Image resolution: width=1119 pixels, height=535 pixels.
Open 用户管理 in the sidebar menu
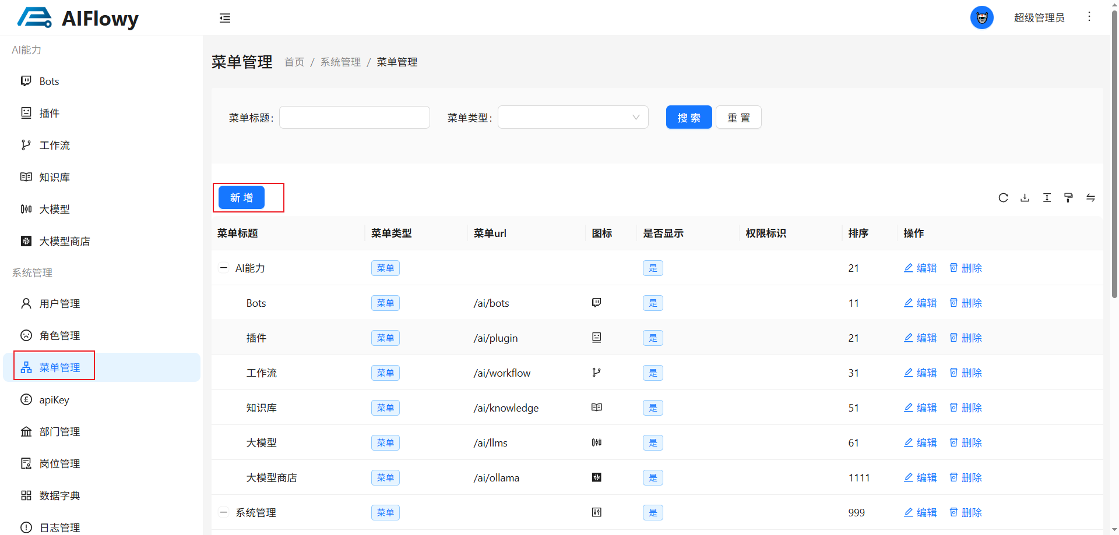59,303
